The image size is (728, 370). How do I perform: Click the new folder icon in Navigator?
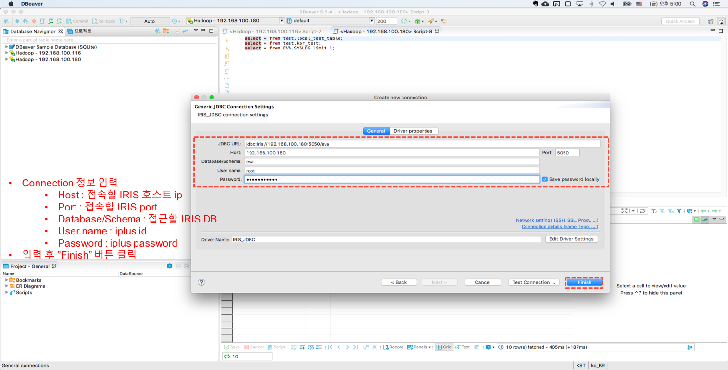(166, 31)
